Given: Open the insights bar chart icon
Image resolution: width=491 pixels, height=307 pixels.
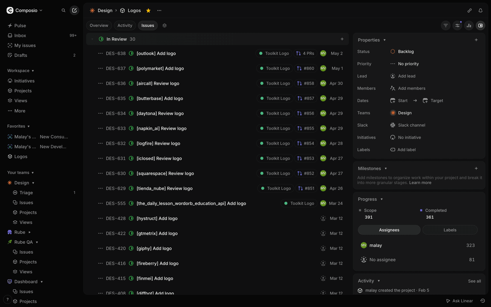Looking at the screenshot, I should point(469,25).
